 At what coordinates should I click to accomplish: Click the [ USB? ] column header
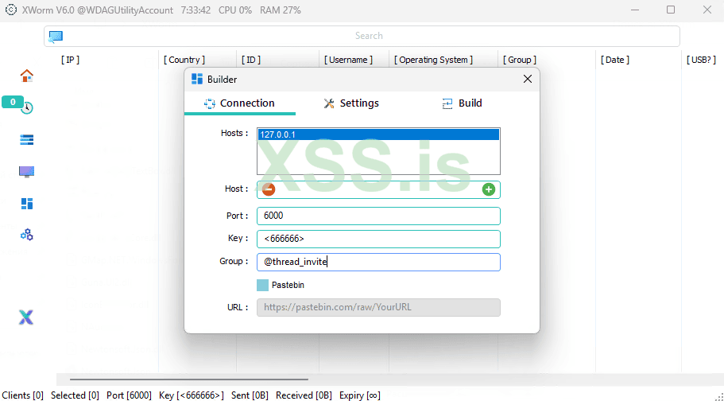click(701, 60)
